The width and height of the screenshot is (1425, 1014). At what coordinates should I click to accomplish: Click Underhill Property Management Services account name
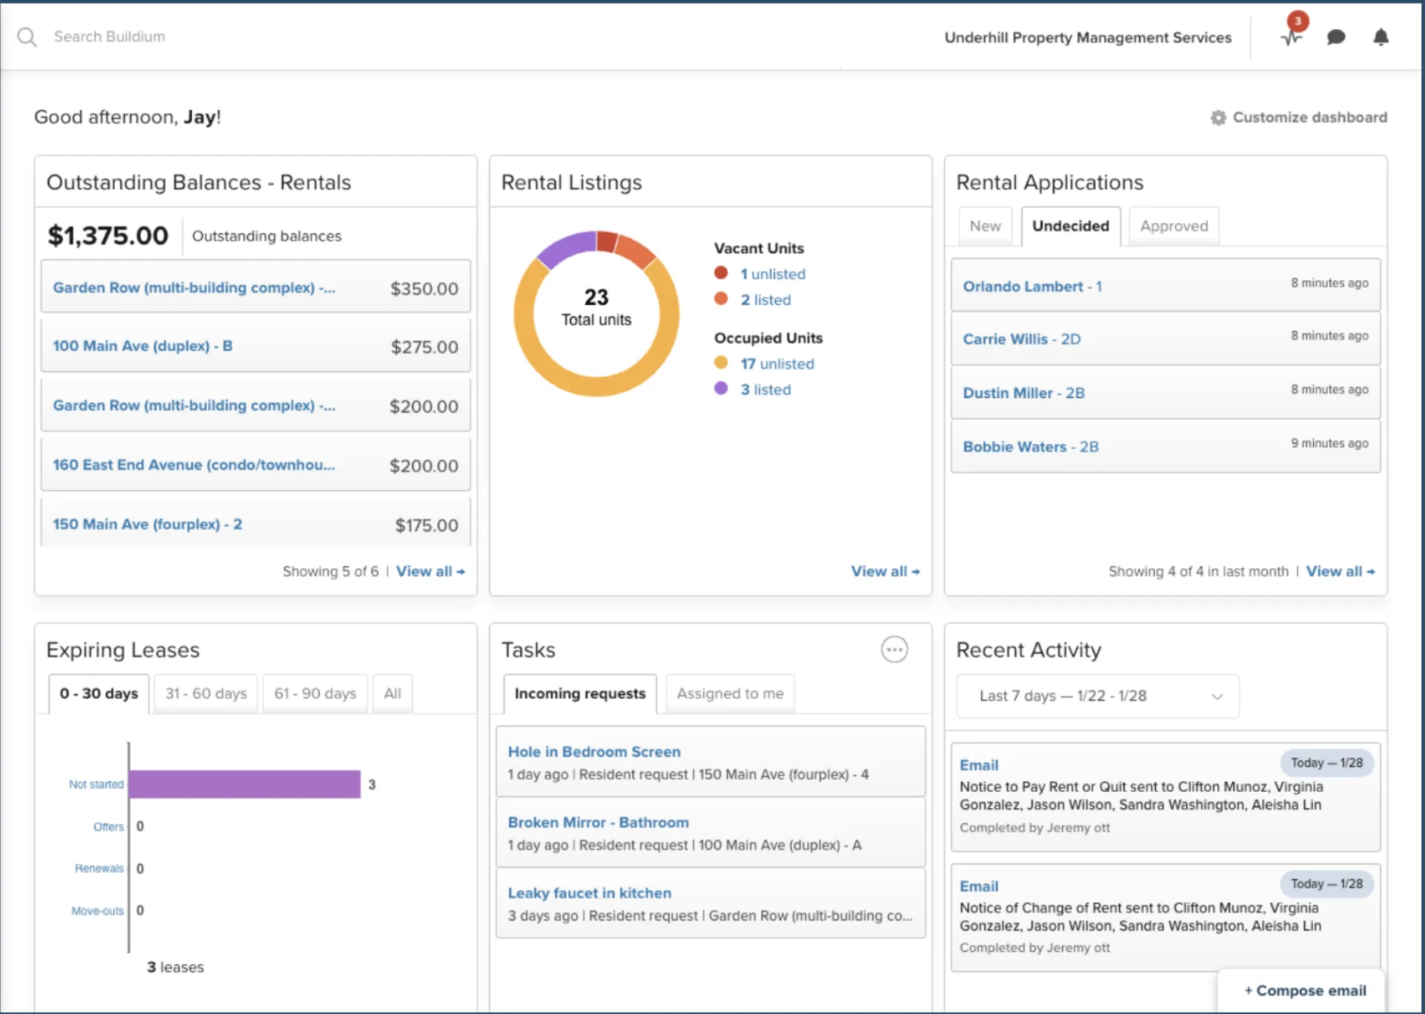(x=1087, y=37)
